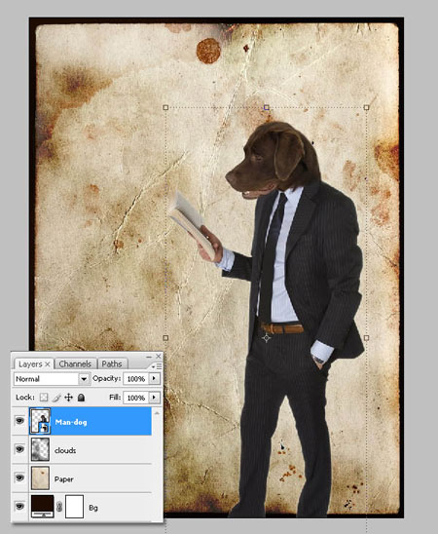Click the Fill value field
The image size is (438, 534).
coord(136,398)
